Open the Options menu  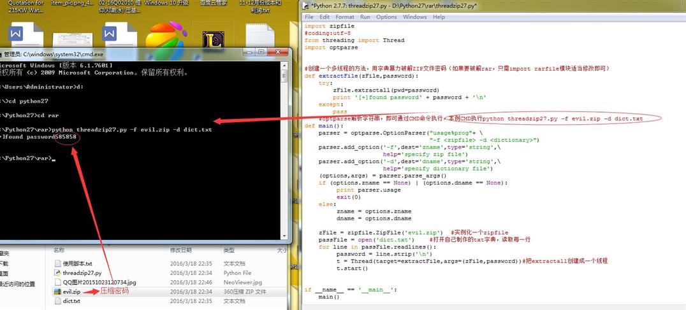pyautogui.click(x=386, y=17)
